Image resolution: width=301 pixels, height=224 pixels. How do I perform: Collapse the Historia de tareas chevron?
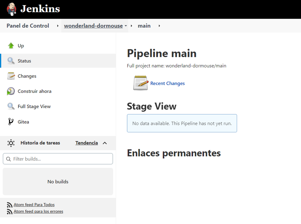pyautogui.click(x=105, y=143)
